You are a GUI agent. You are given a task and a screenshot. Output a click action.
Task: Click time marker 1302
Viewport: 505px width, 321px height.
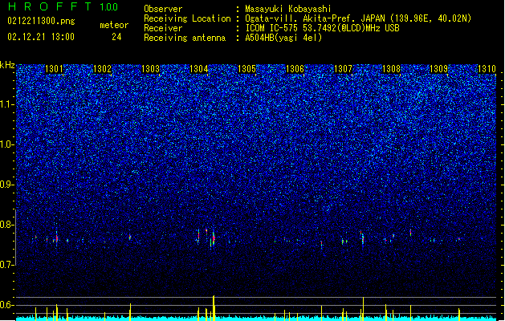(x=102, y=68)
